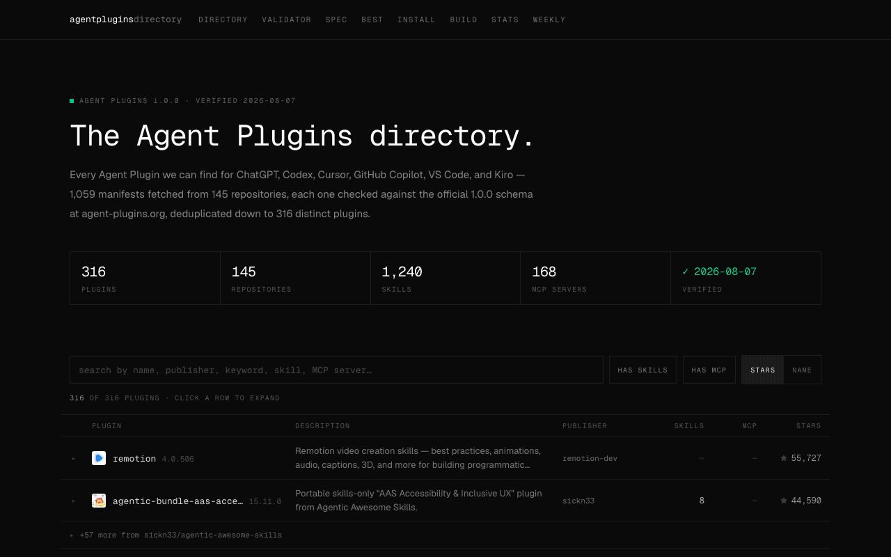Sort plugins by STARS

pos(763,370)
